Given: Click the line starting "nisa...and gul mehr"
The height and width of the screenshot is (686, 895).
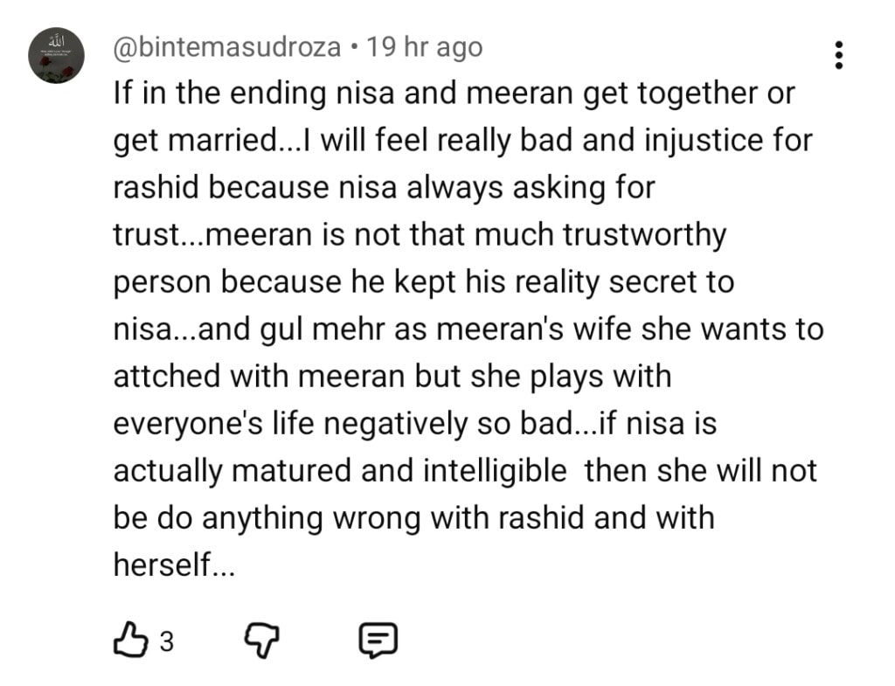Looking at the screenshot, I should tap(468, 329).
